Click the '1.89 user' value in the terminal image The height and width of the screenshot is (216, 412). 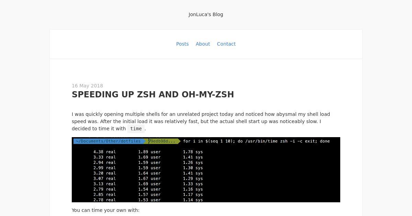(x=149, y=152)
